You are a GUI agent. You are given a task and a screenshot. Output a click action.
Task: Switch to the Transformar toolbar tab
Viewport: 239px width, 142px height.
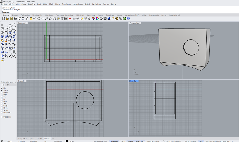(91, 15)
